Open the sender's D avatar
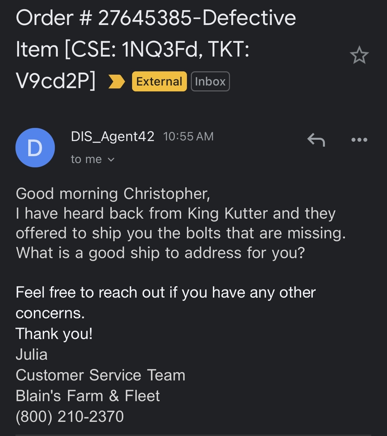Screen dimensions: 387x436 [x=35, y=148]
